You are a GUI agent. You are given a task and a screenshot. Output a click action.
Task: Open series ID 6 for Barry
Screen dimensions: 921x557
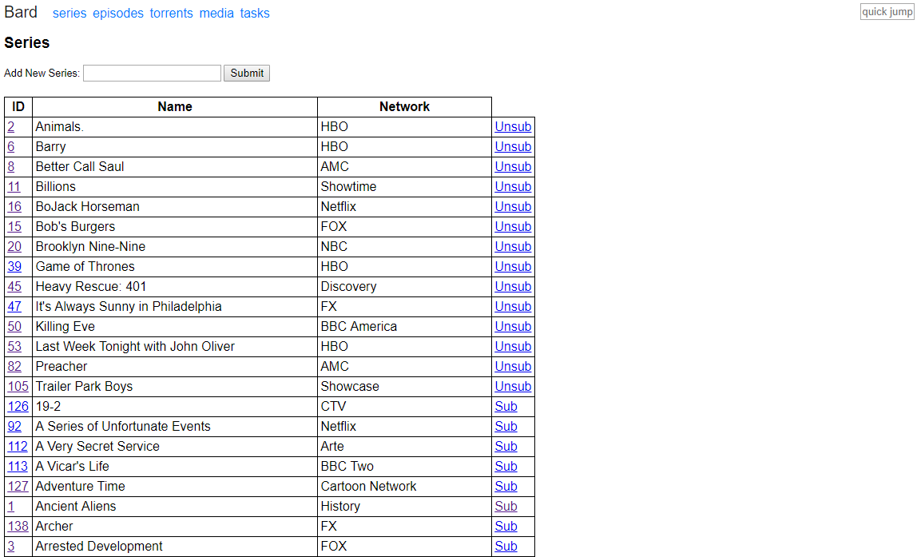pyautogui.click(x=10, y=146)
